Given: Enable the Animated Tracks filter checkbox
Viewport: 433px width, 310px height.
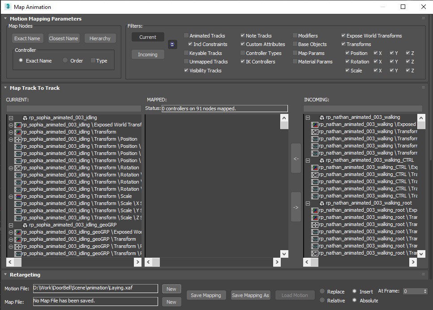Looking at the screenshot, I should coord(186,36).
